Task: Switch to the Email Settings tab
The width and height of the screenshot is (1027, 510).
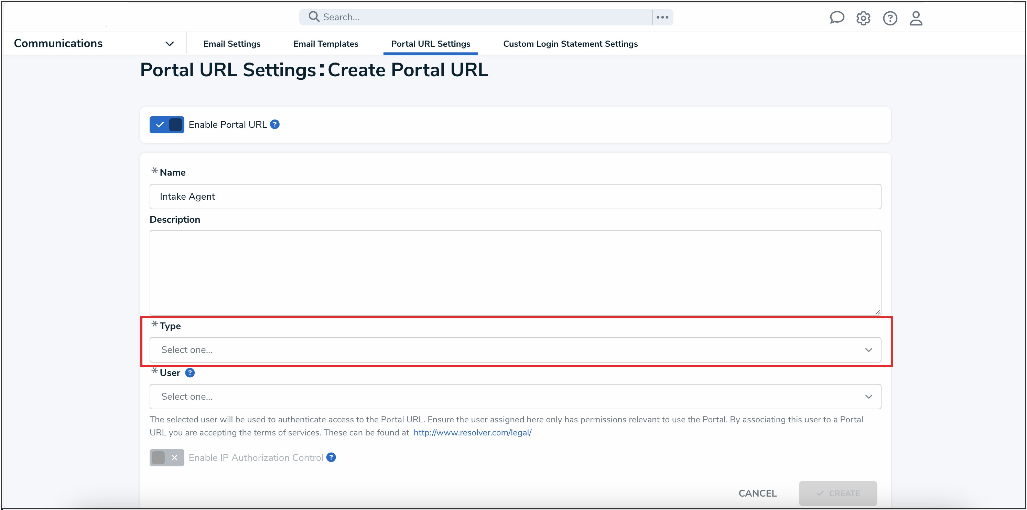Action: [231, 44]
